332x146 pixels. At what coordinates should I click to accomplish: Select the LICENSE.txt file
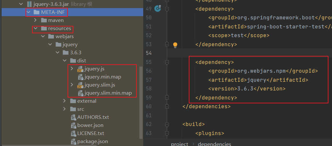click(91, 133)
